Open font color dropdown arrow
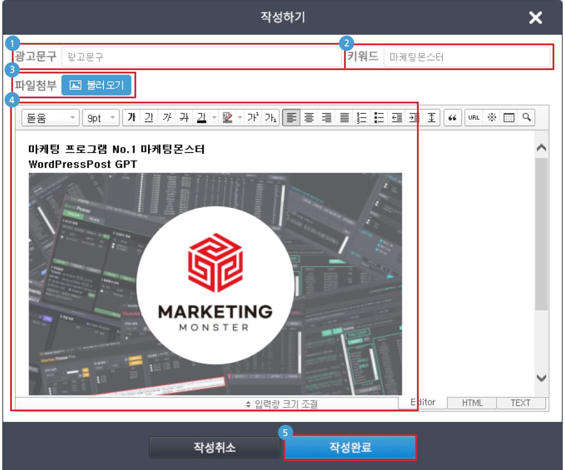 tap(214, 117)
